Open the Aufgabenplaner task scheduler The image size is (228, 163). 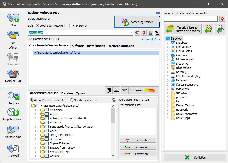[x=13, y=113]
